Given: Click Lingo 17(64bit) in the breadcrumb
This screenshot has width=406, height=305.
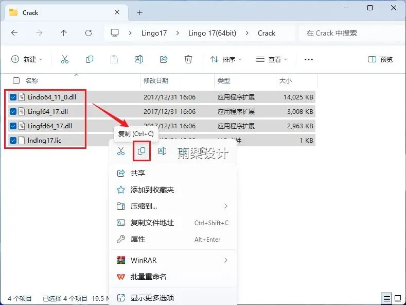Looking at the screenshot, I should click(x=212, y=33).
